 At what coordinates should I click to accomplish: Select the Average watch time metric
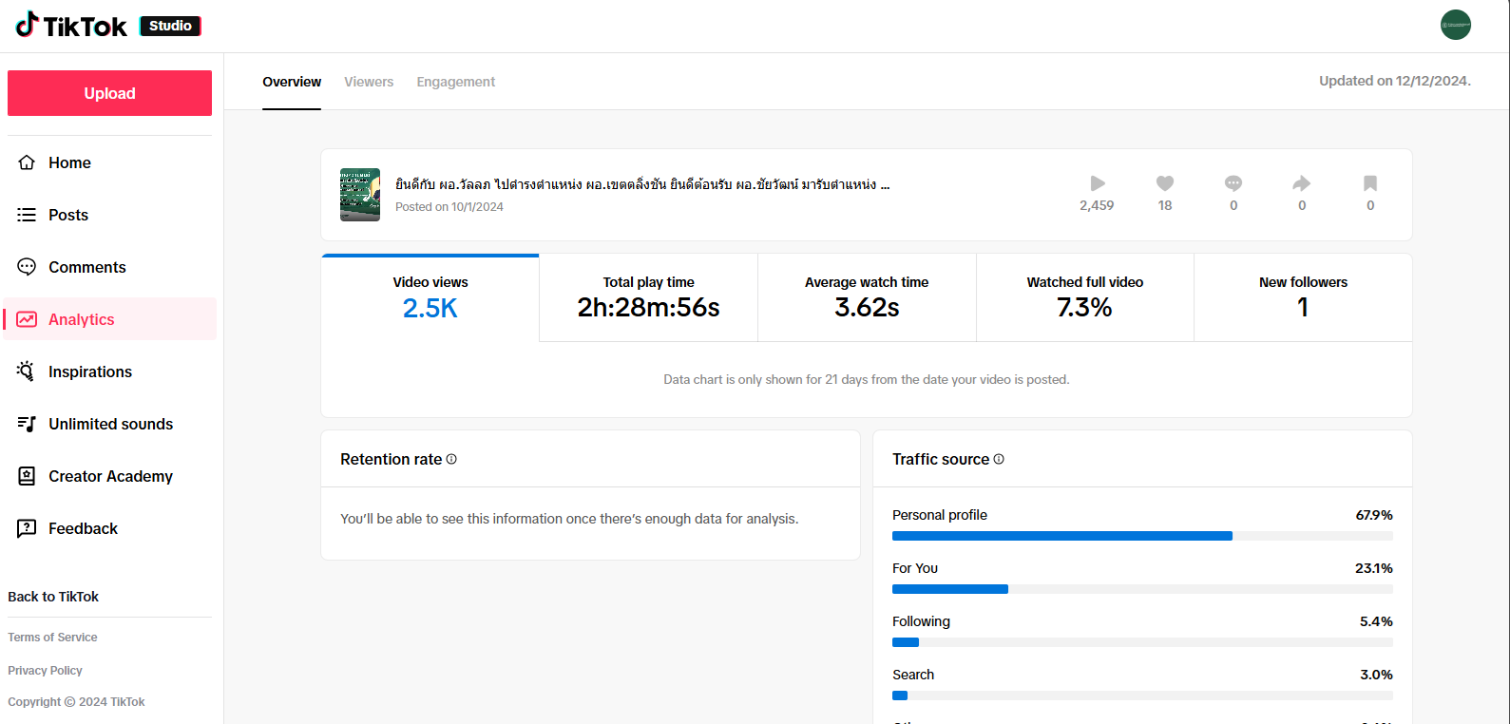tap(867, 297)
